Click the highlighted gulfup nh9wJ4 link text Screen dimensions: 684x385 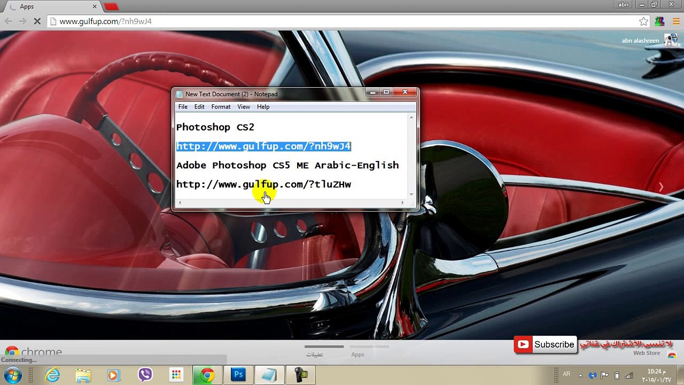pyautogui.click(x=263, y=146)
